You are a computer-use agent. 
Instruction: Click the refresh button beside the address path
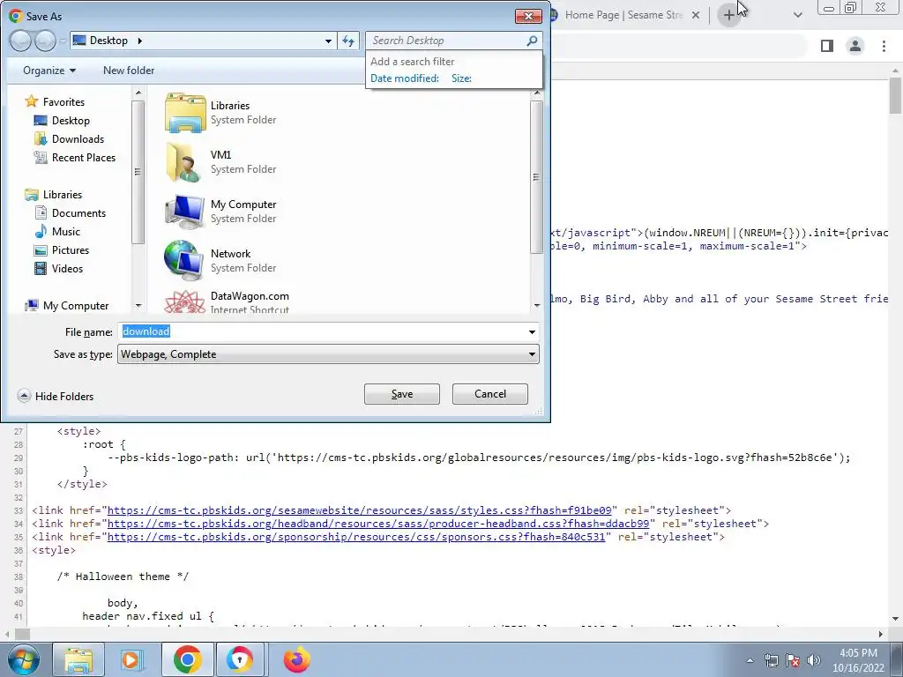[348, 41]
